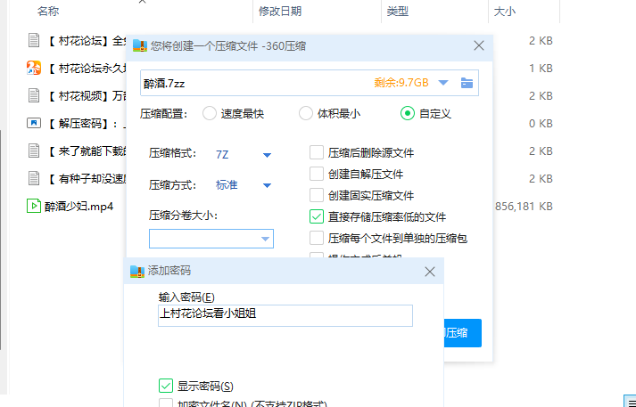
Task: Select the 速度最快 compression option
Action: click(210, 113)
